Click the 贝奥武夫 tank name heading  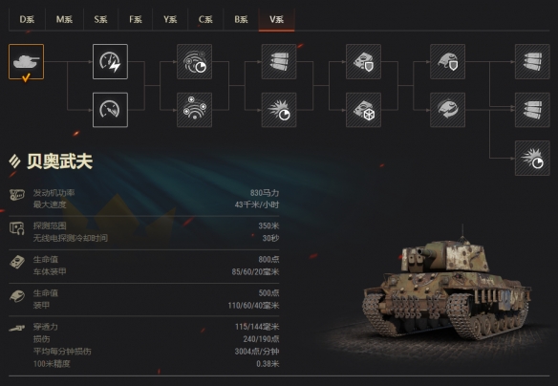[60, 161]
